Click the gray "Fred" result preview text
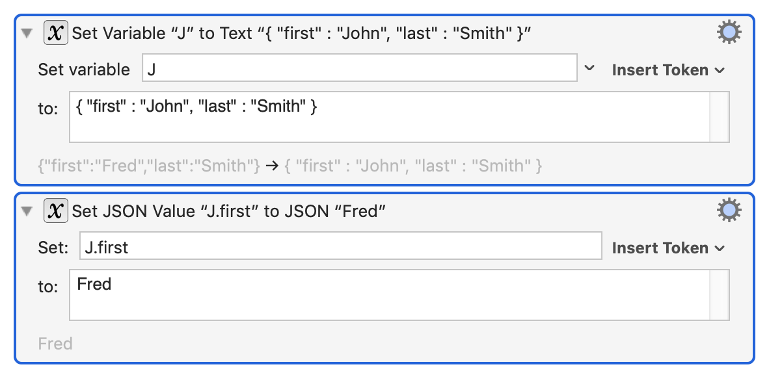769x382 pixels. [55, 344]
